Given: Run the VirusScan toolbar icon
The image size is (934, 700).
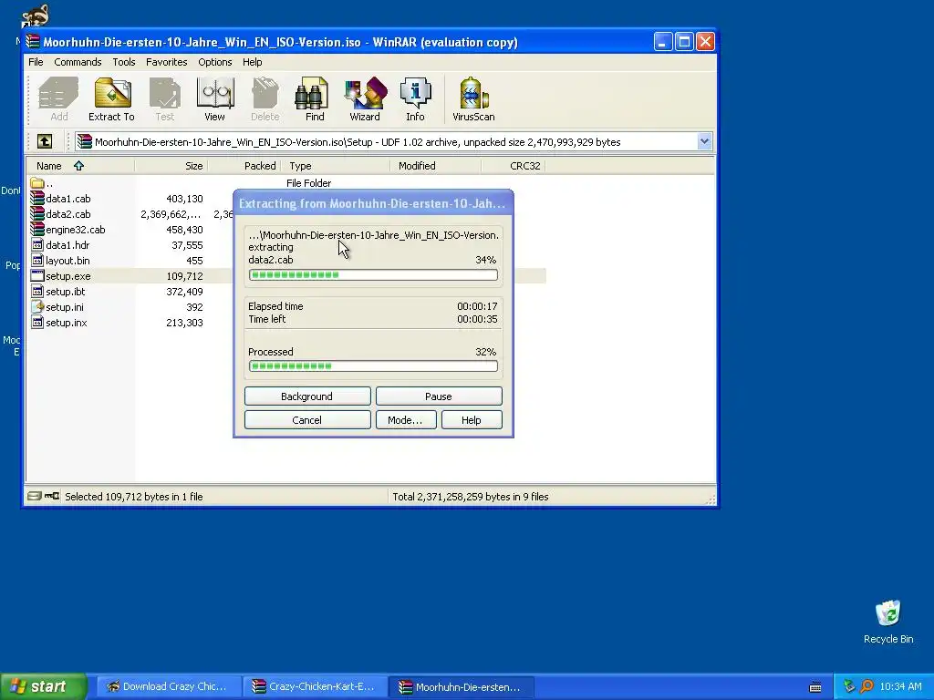Looking at the screenshot, I should (x=473, y=99).
